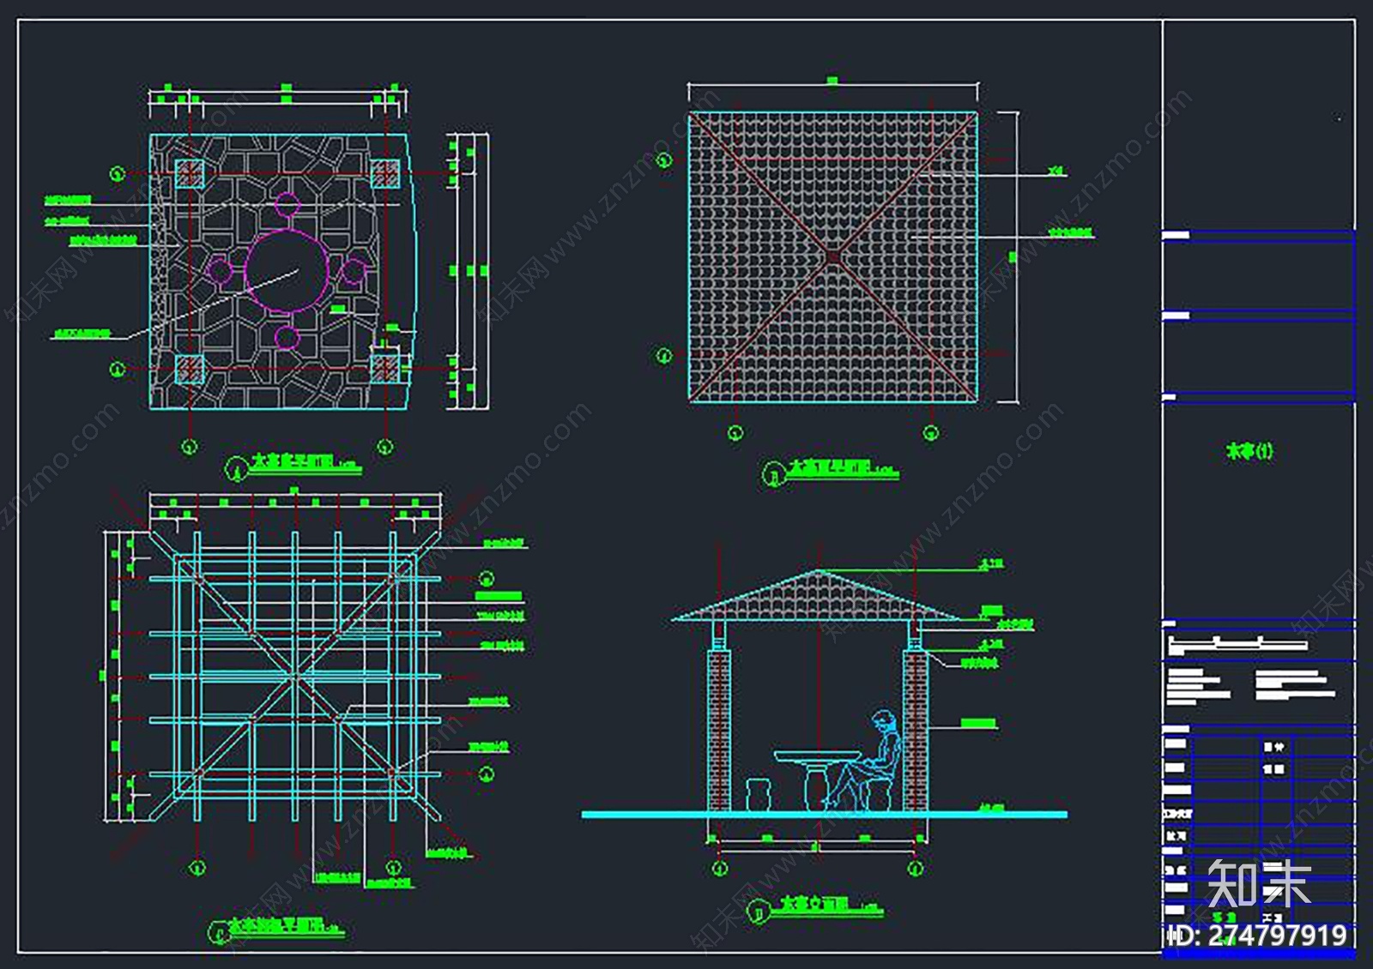The height and width of the screenshot is (969, 1373).
Task: Pick the magenta stool circle left of the table
Action: (x=221, y=272)
